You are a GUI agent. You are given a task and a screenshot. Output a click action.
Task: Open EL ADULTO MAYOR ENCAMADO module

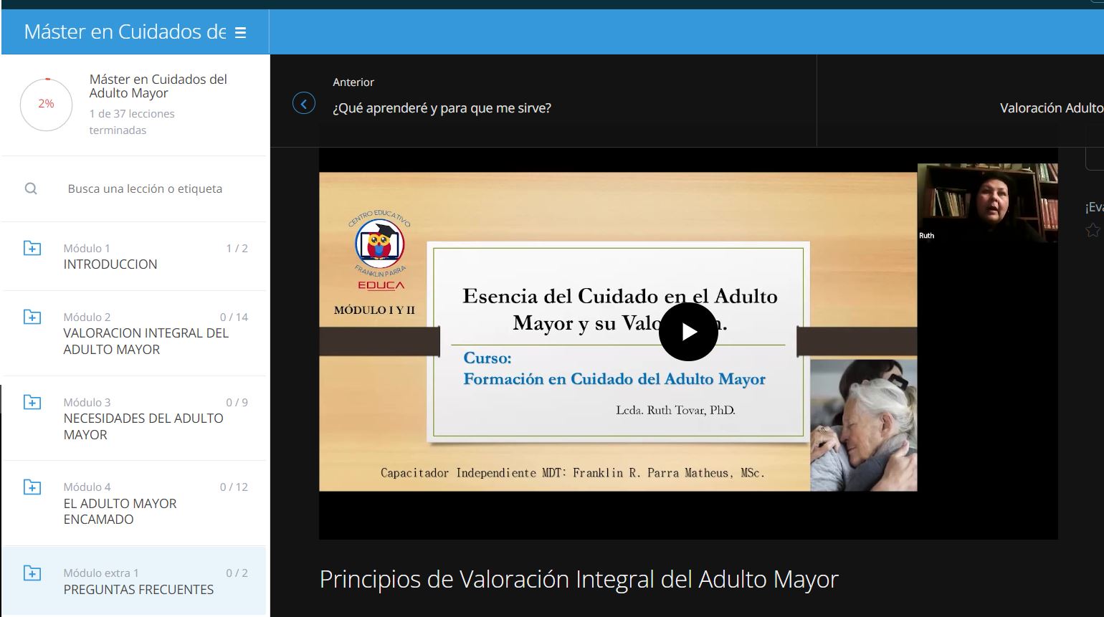pyautogui.click(x=120, y=511)
